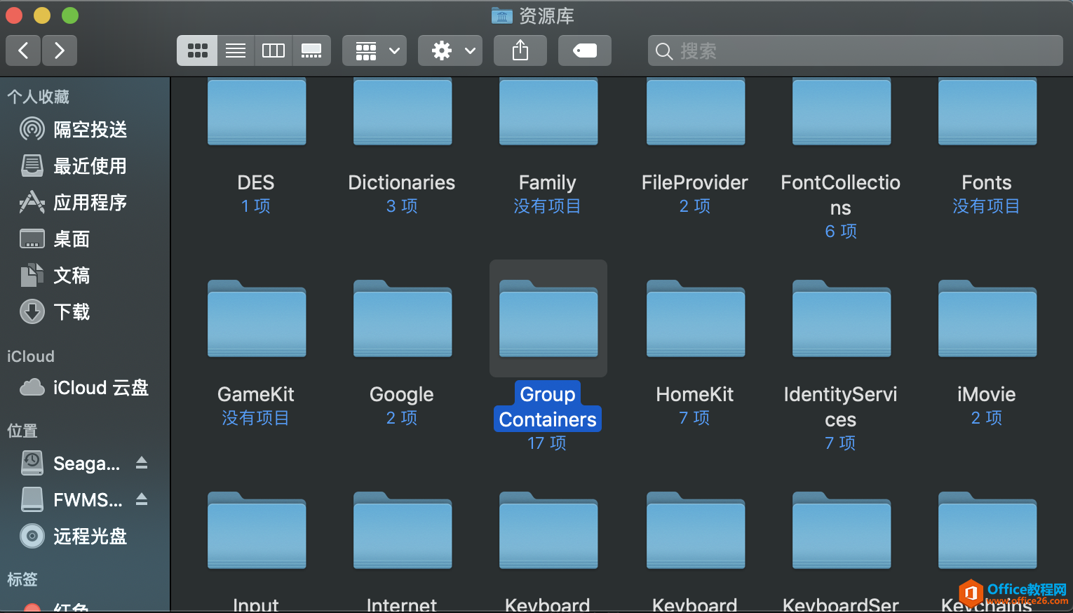Select the Family folder
The height and width of the screenshot is (613, 1073).
point(548,112)
